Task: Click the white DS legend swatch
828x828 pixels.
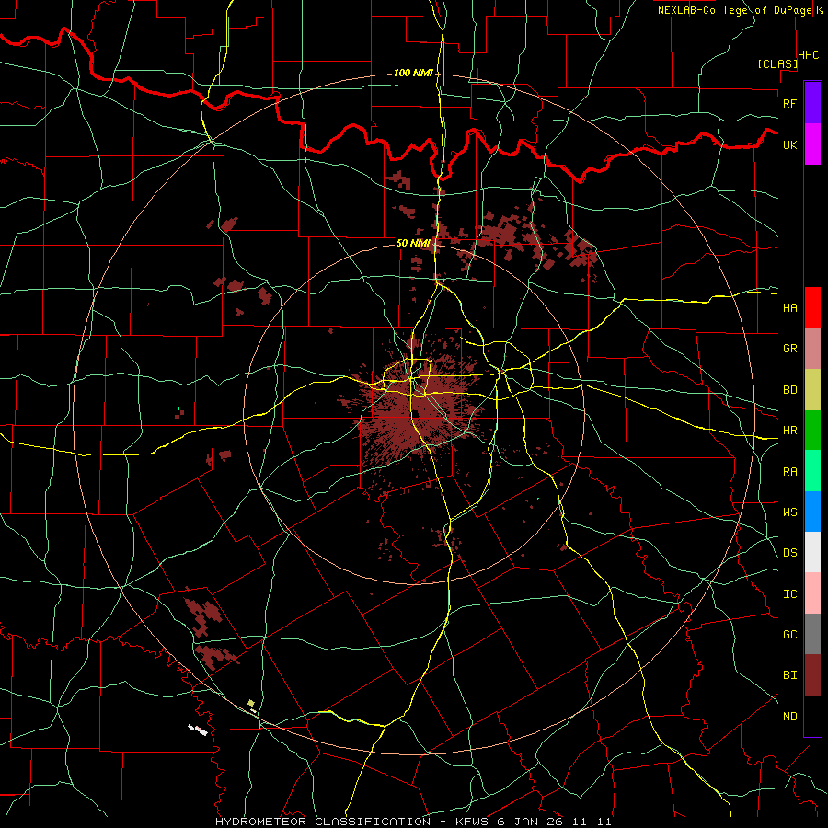Action: (812, 552)
